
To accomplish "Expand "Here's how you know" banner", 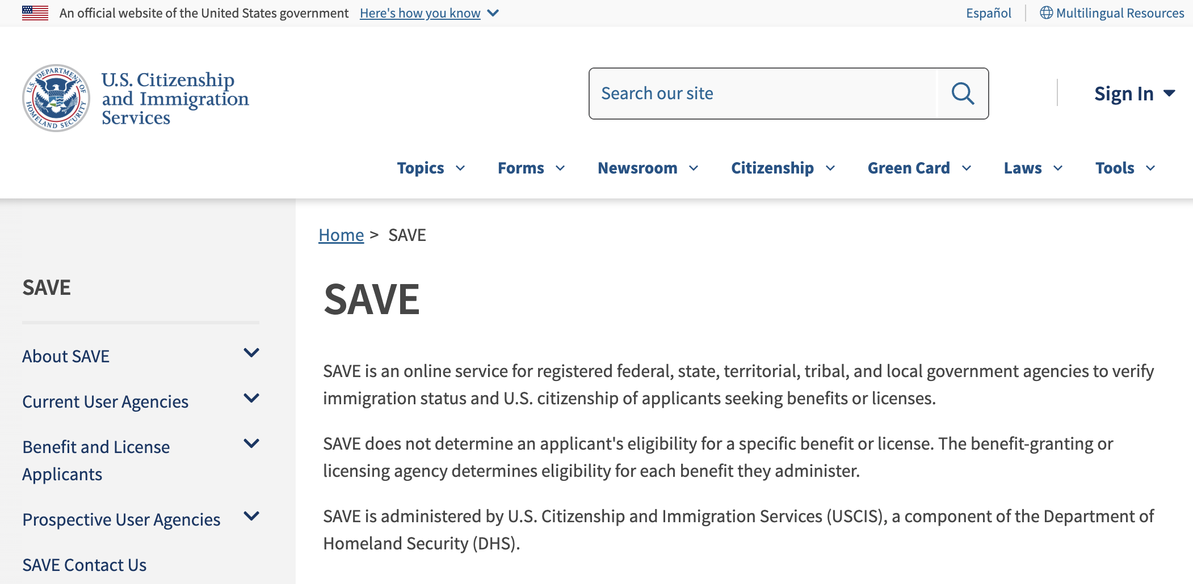I will coord(429,13).
